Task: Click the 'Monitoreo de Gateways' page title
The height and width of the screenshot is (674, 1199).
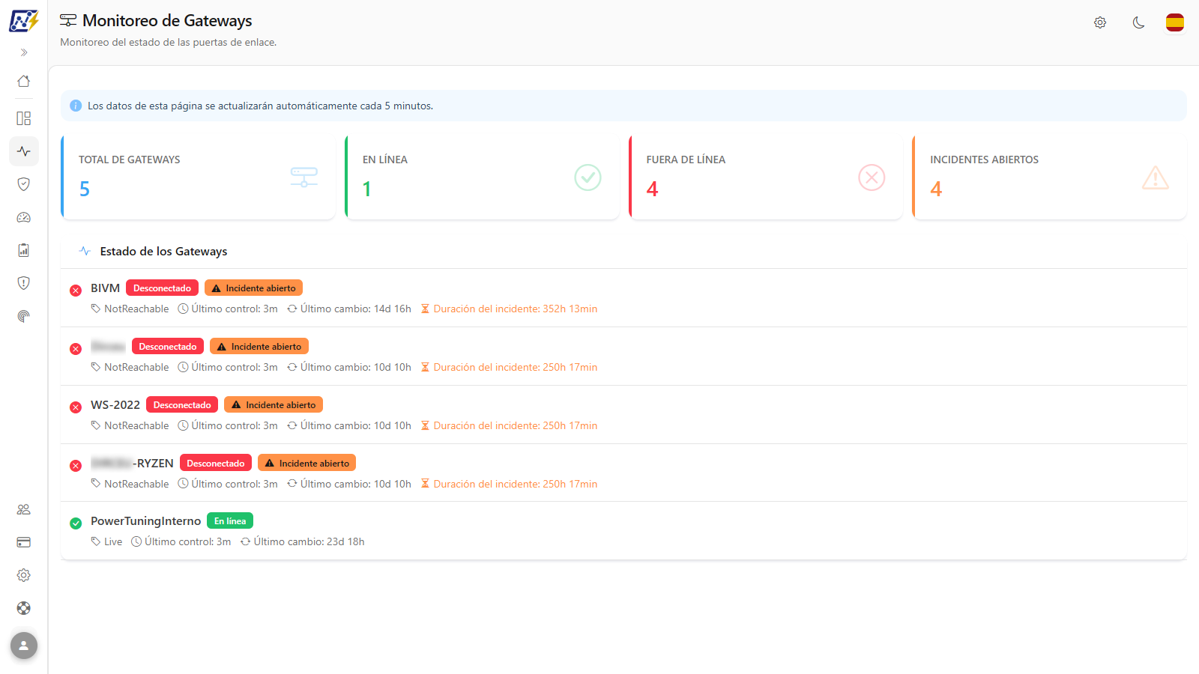Action: pyautogui.click(x=167, y=21)
